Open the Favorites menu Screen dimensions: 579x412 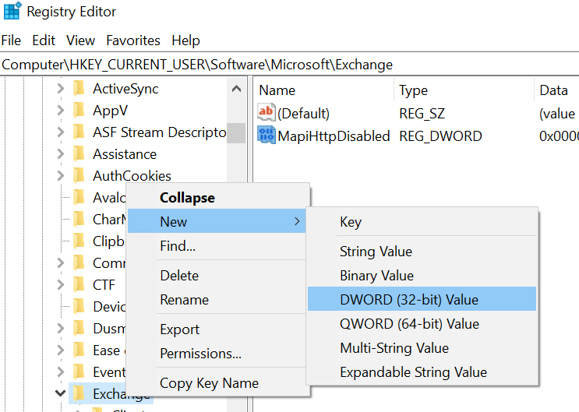133,40
